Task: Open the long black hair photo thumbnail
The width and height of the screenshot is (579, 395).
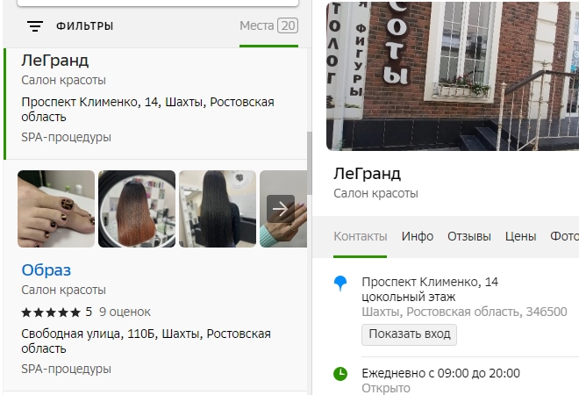Action: tap(218, 209)
